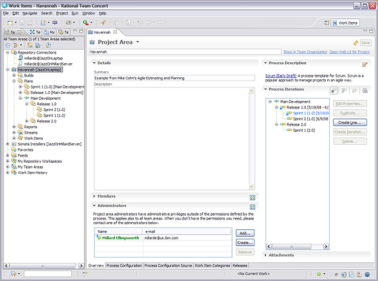Click the status bar icon at far right
The image size is (378, 281).
tap(367, 274)
